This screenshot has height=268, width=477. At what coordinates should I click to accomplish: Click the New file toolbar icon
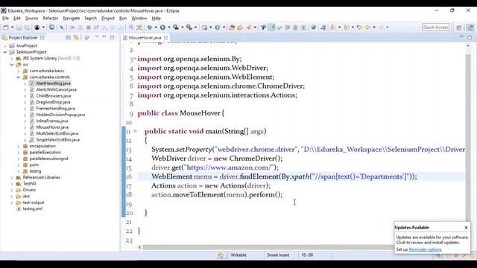click(x=6, y=28)
